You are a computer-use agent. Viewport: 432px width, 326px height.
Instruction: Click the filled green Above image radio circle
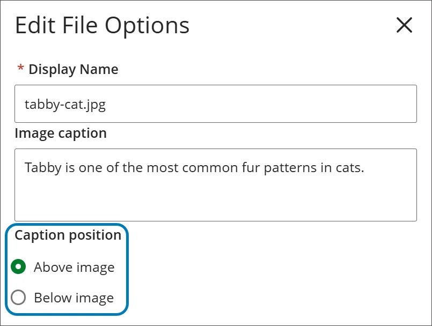tap(19, 267)
